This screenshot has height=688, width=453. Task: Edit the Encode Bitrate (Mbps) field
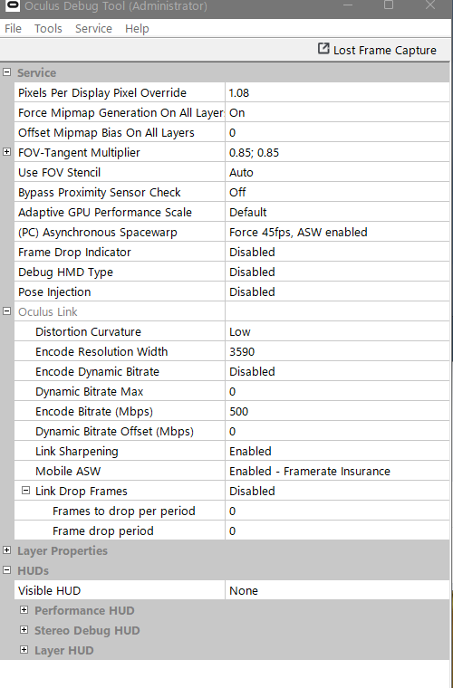click(x=337, y=411)
